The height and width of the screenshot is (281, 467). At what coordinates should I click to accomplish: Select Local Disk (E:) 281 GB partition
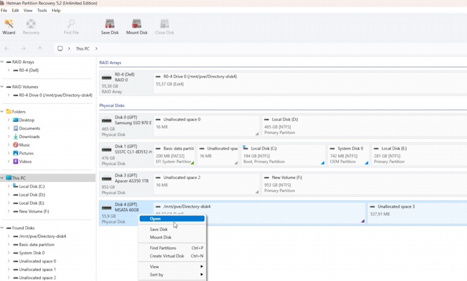(x=419, y=155)
